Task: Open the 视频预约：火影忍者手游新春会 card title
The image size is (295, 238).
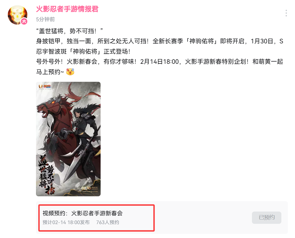Action: [x=83, y=213]
